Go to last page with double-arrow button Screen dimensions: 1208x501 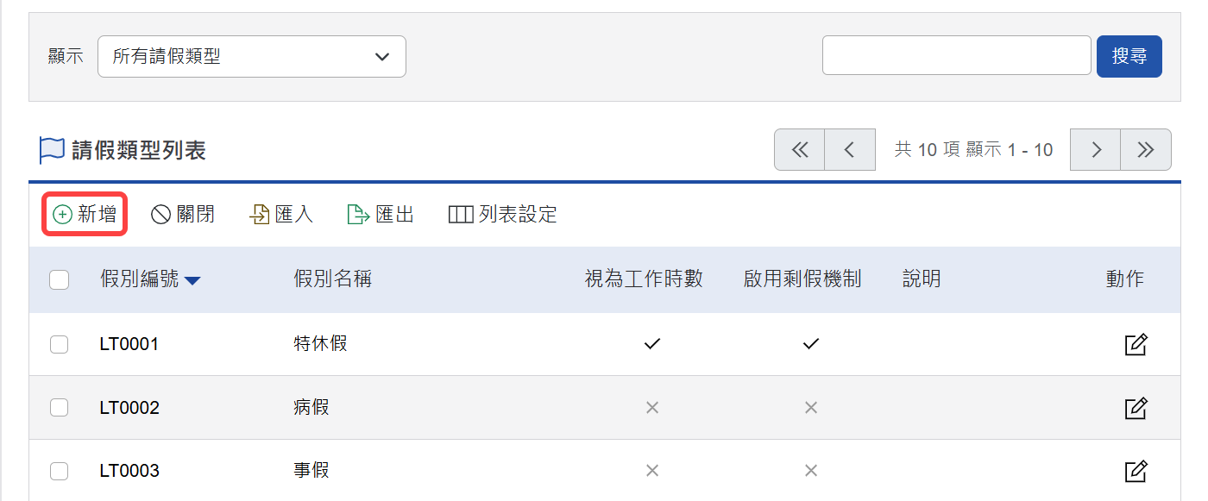tap(1146, 149)
